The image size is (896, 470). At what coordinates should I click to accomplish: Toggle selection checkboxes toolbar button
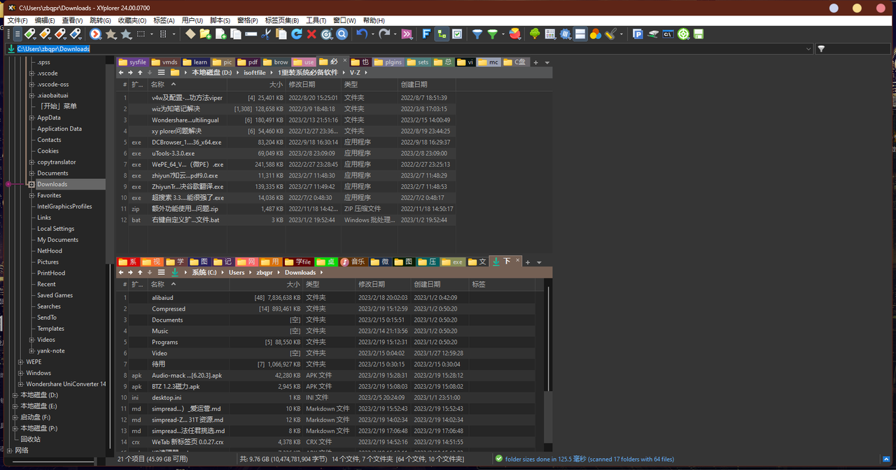point(457,34)
